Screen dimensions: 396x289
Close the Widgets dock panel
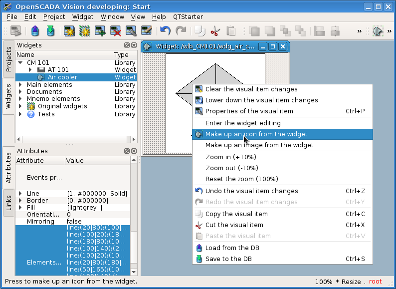(x=134, y=45)
